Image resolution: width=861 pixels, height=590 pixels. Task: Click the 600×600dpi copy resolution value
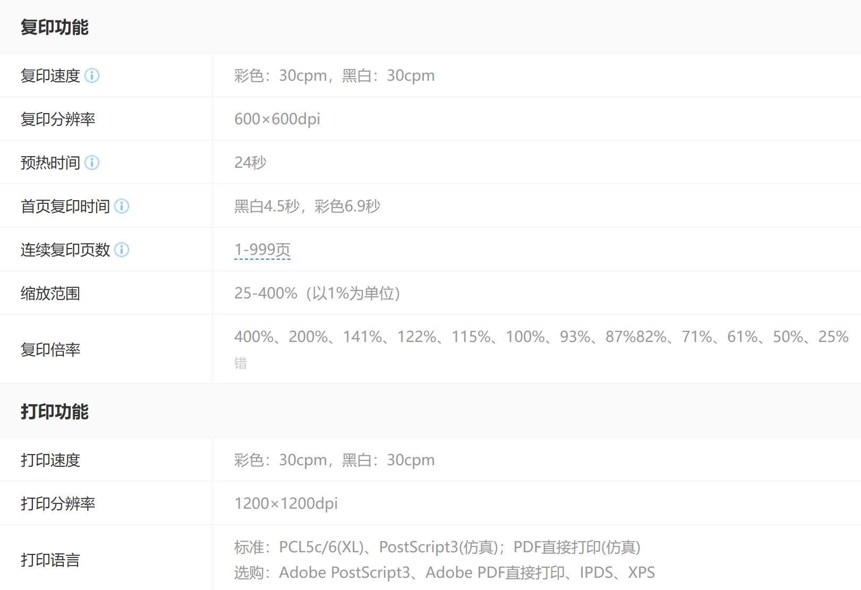277,119
